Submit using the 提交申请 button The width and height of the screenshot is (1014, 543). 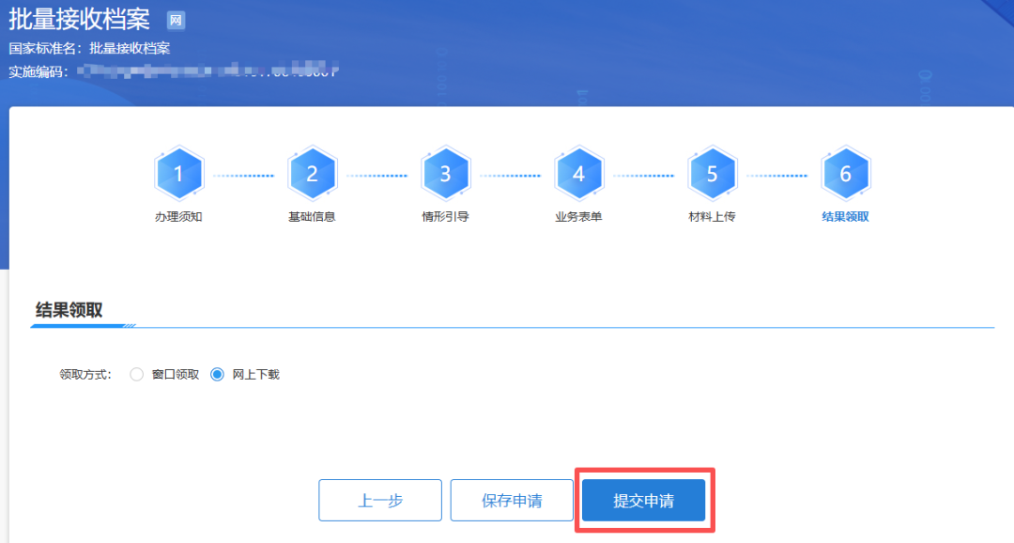coord(643,500)
